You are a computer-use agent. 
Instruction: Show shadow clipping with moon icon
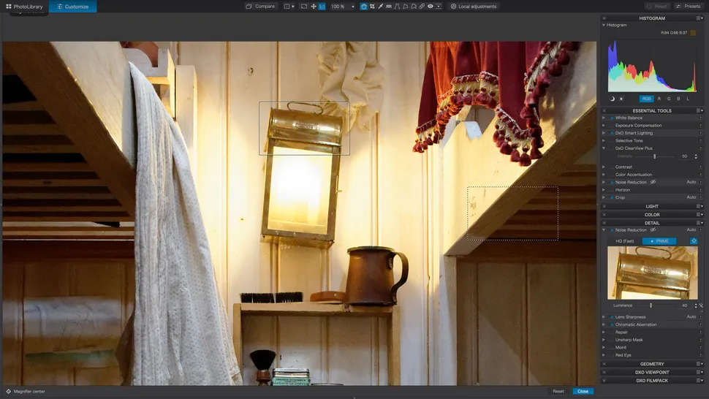click(x=613, y=99)
